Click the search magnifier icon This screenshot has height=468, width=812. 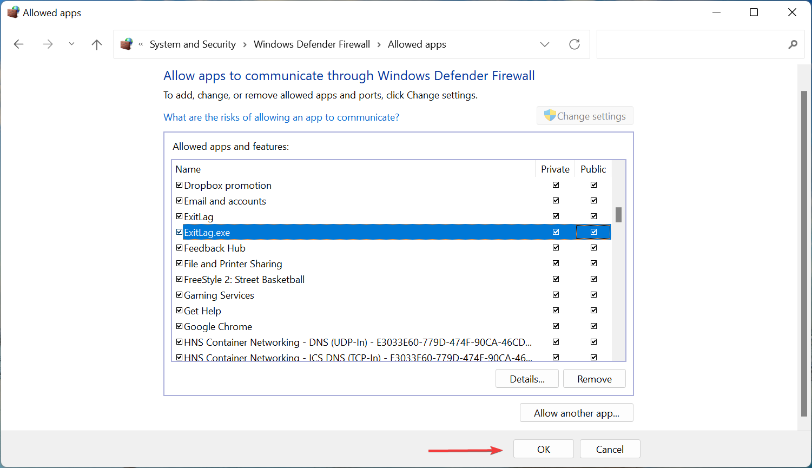[793, 44]
